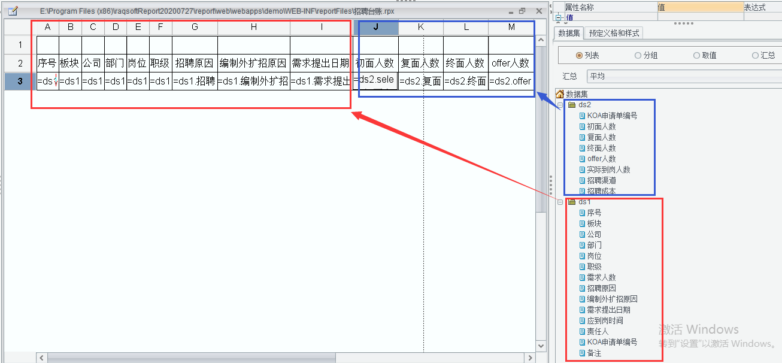
Task: Click the field icon beside 岗位
Action: click(x=582, y=256)
